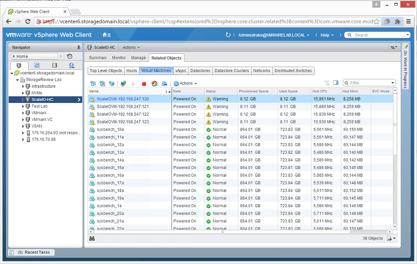Screen dimensions: 417x264
Task: Open the Administrator@VMWARELAB.LOCAL user menu
Action: [274, 35]
